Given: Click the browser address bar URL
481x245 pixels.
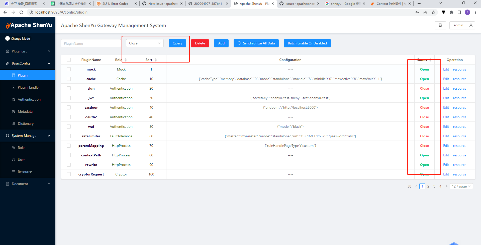Looking at the screenshot, I should [61, 12].
